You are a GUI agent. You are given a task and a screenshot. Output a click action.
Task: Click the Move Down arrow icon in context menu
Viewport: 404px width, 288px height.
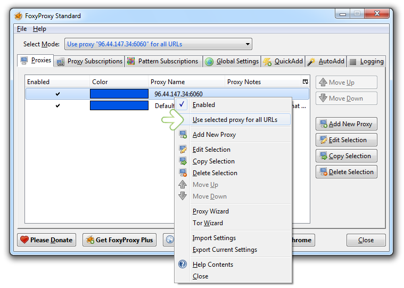tap(183, 196)
